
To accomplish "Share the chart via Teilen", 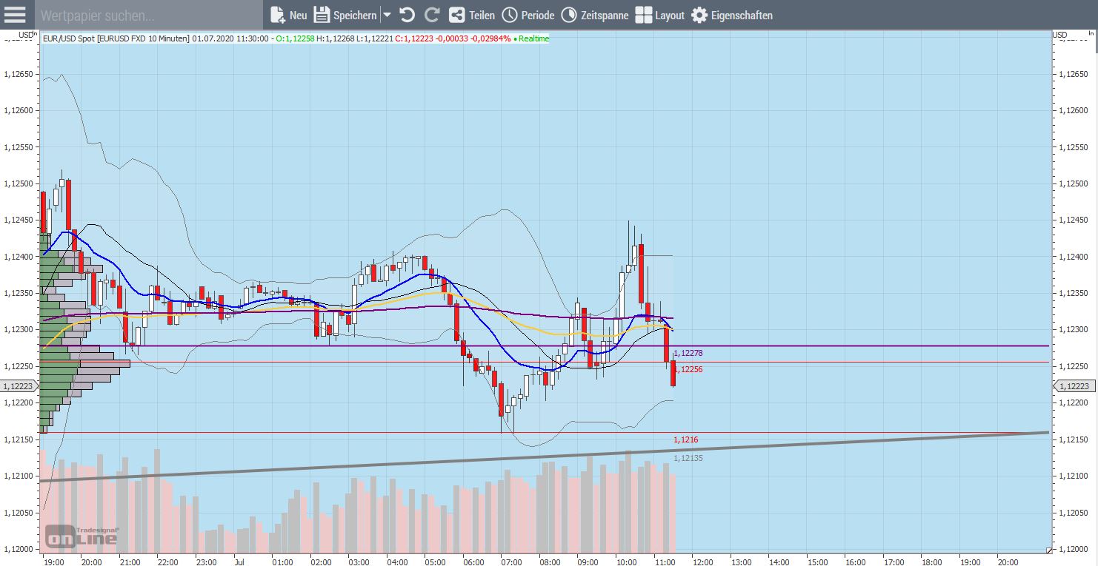I will [472, 15].
